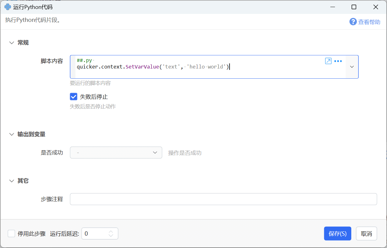Increase 运行后延迟 value with up arrow

111,231
